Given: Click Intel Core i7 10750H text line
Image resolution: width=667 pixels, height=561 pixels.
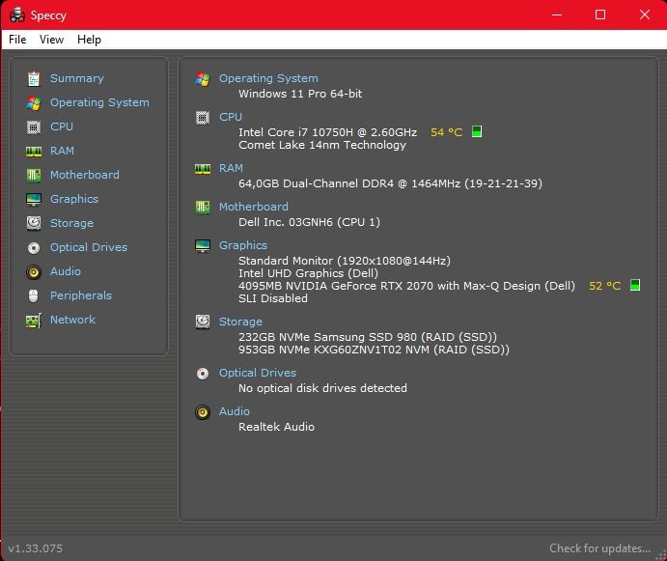Looking at the screenshot, I should point(327,132).
